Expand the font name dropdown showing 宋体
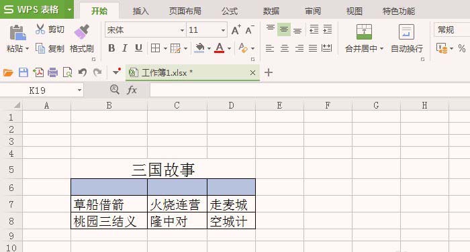 click(x=182, y=30)
